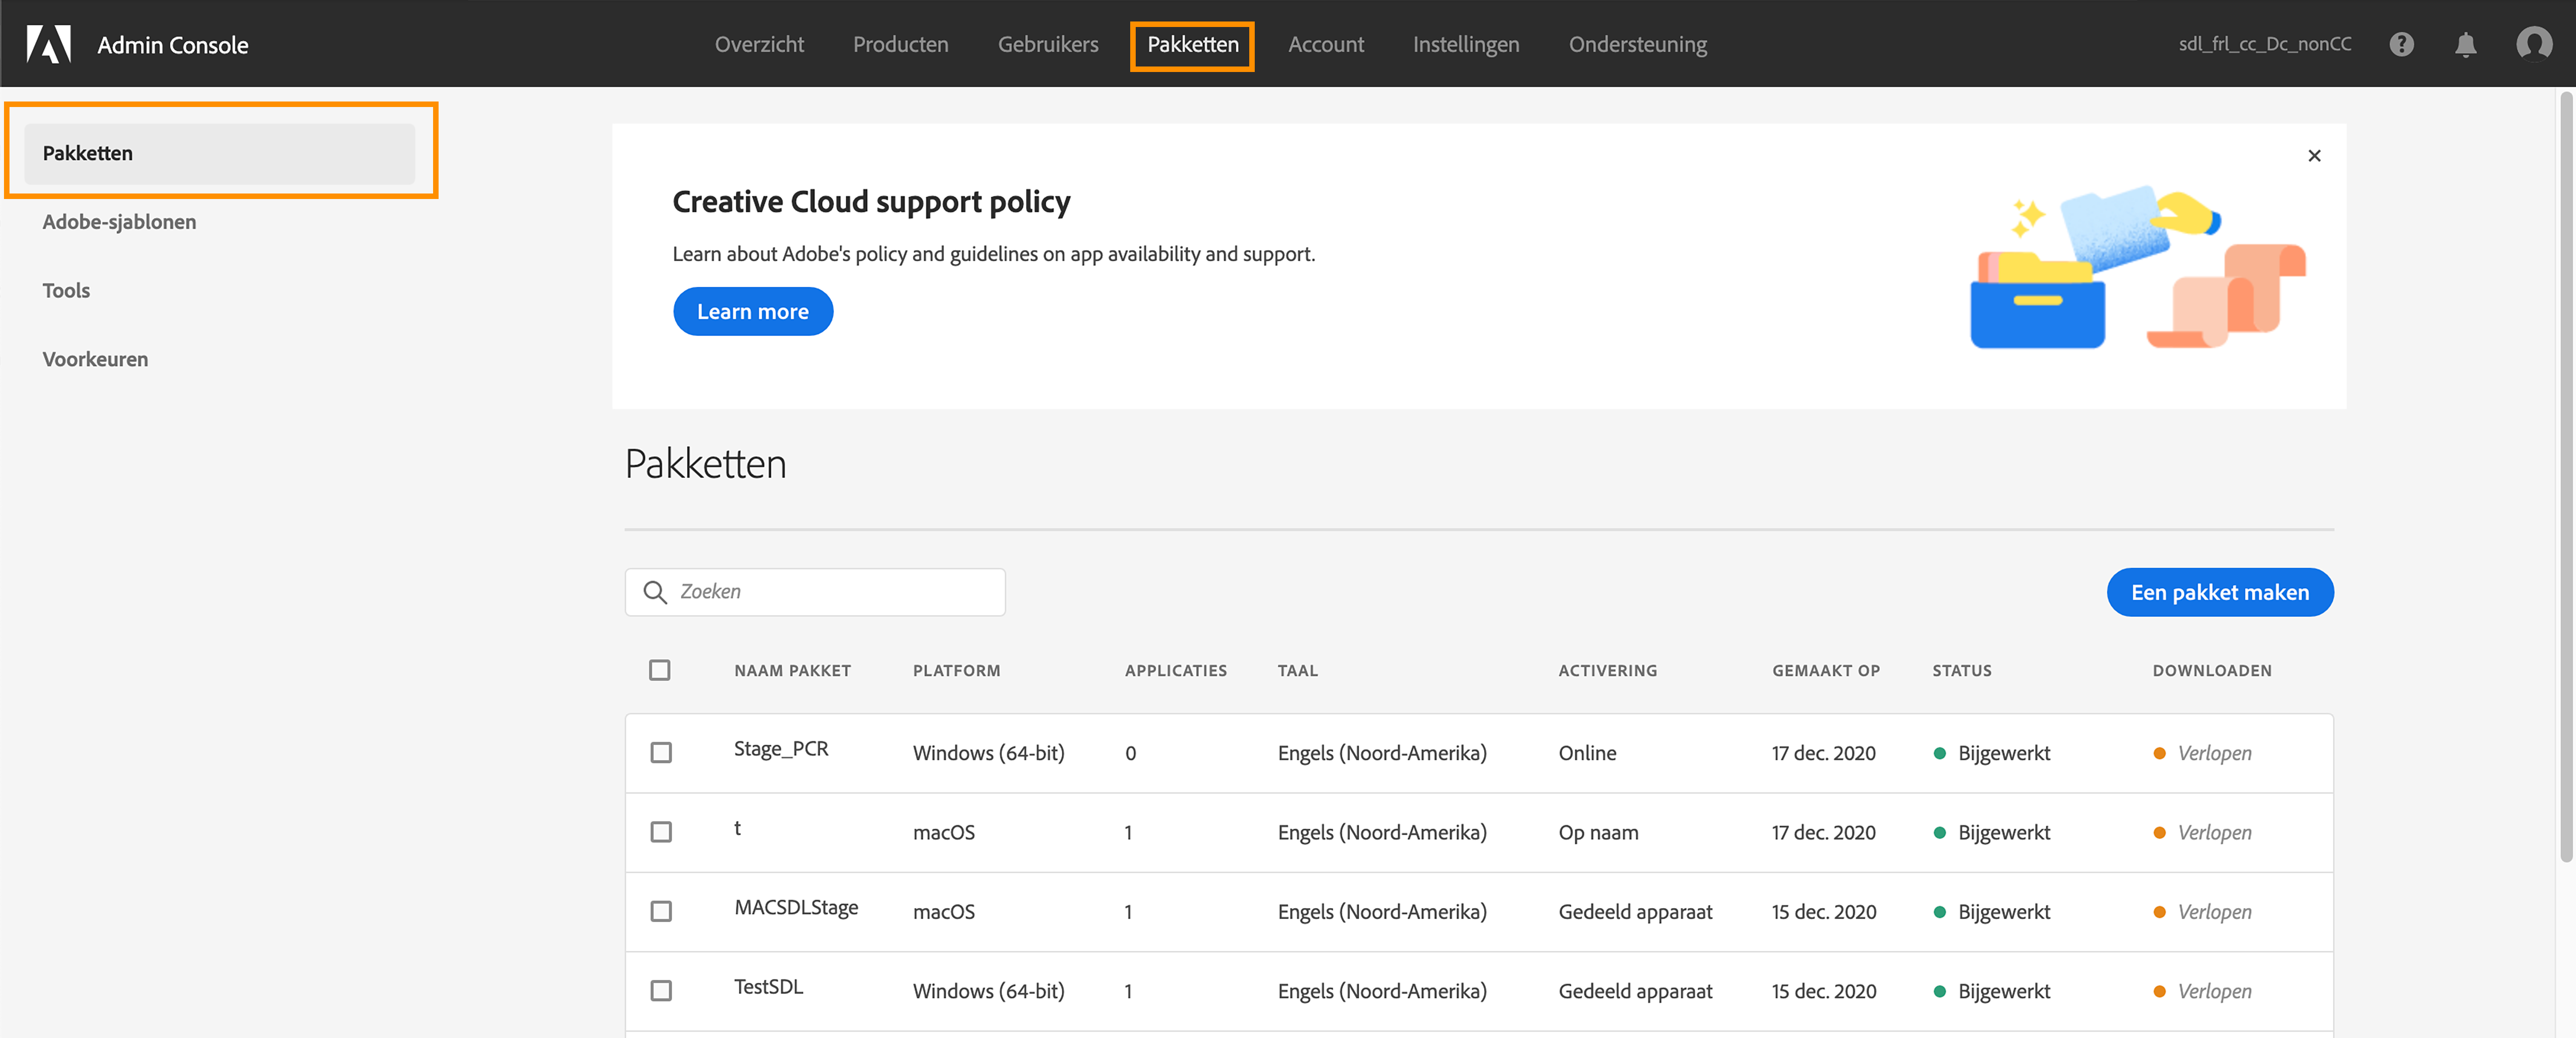Tick the checkbox for Stage_PCR package
The height and width of the screenshot is (1038, 2576).
661,753
